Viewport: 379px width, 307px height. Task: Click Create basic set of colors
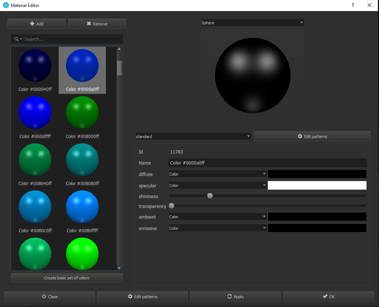tap(67, 278)
